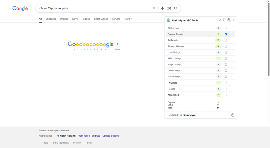Jump to results page 3

click(81, 50)
